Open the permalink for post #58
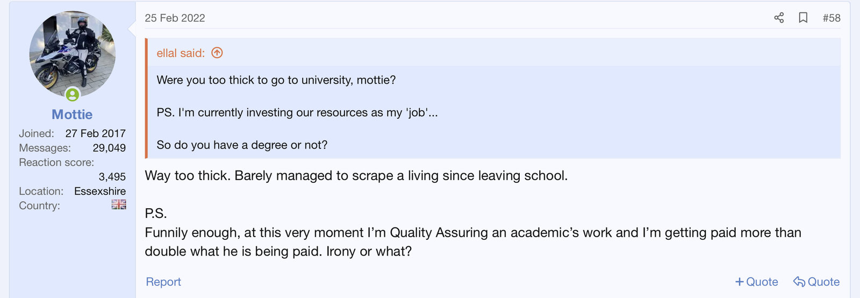Image resolution: width=860 pixels, height=298 pixels. click(x=831, y=18)
